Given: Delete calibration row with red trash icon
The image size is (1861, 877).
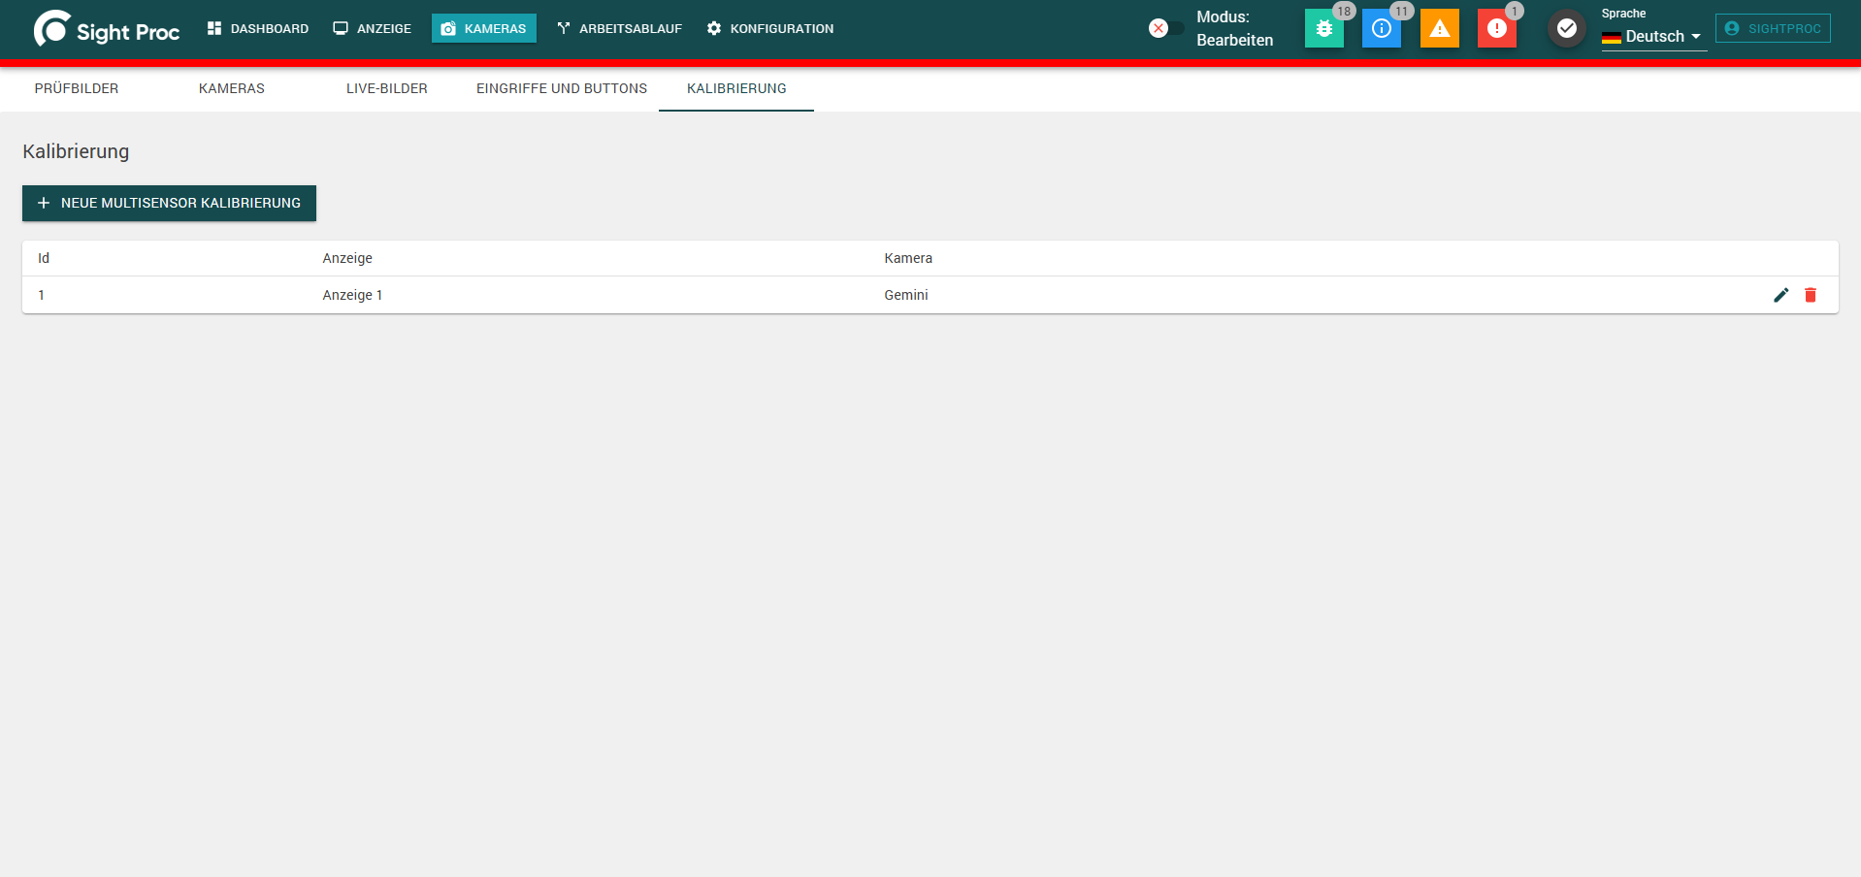Looking at the screenshot, I should point(1811,295).
